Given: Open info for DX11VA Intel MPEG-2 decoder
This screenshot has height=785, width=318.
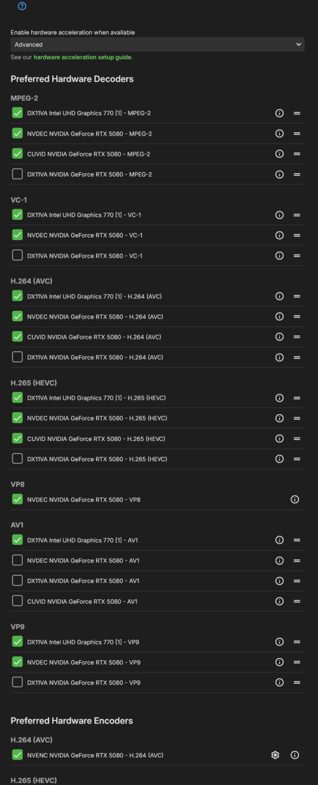Looking at the screenshot, I should tap(279, 113).
